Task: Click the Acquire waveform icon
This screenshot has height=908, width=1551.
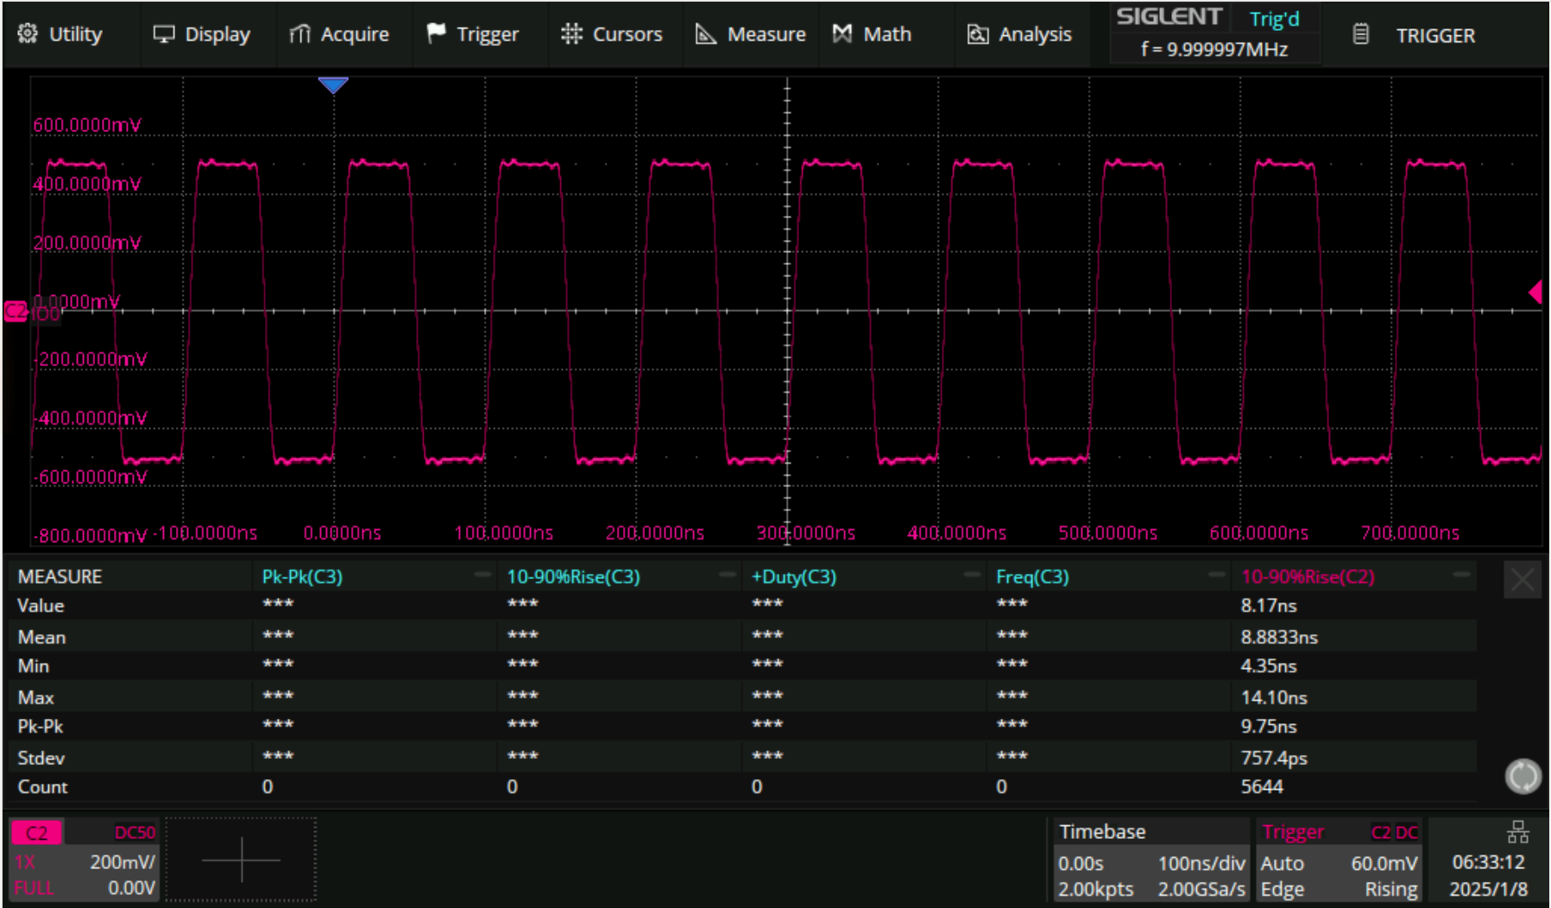Action: click(x=299, y=34)
